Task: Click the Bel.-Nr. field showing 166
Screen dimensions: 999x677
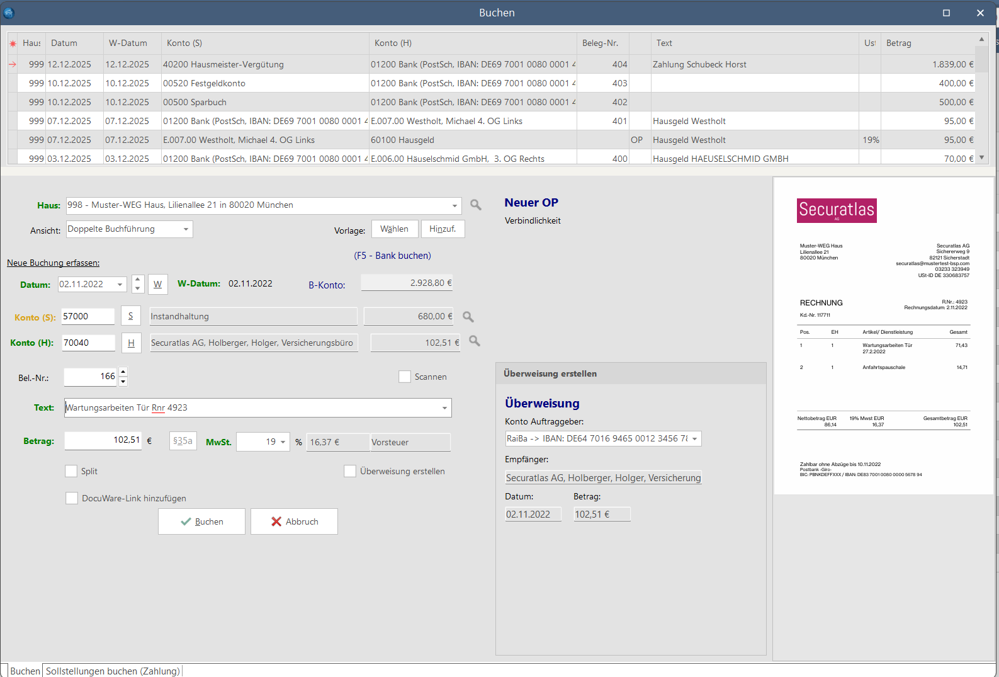Action: click(91, 377)
